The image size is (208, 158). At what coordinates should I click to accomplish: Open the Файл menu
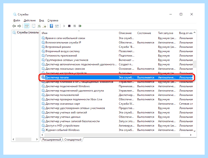coord(16,20)
